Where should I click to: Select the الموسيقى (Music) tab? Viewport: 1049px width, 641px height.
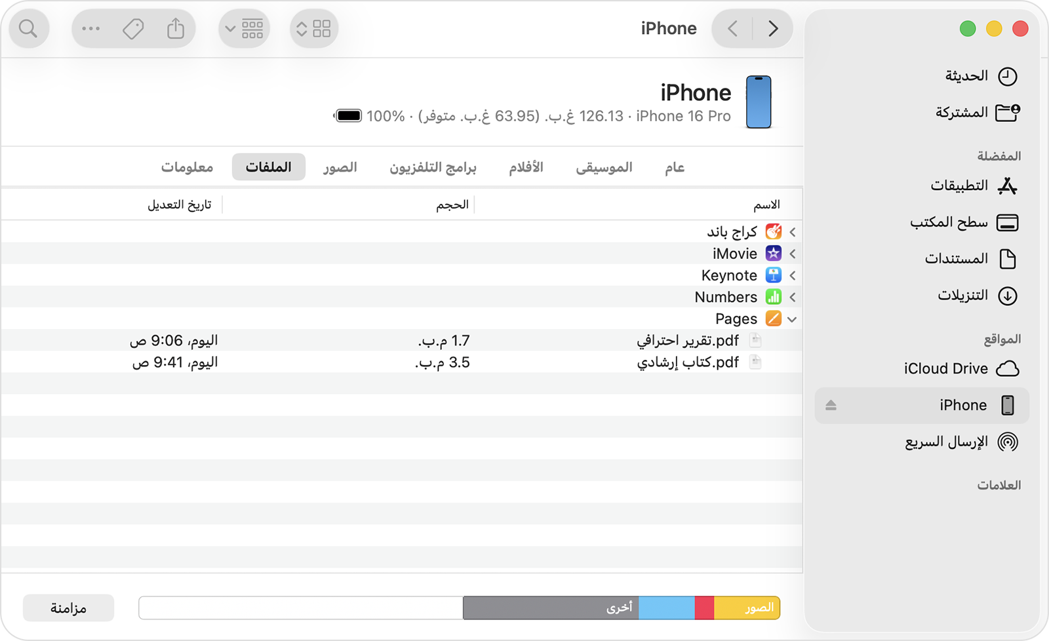[604, 167]
